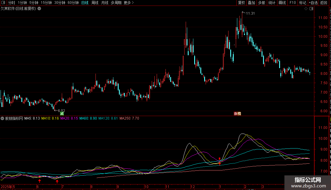Select the 5分钟 period
Viewport: 331px width, 190px height.
click(34, 3)
